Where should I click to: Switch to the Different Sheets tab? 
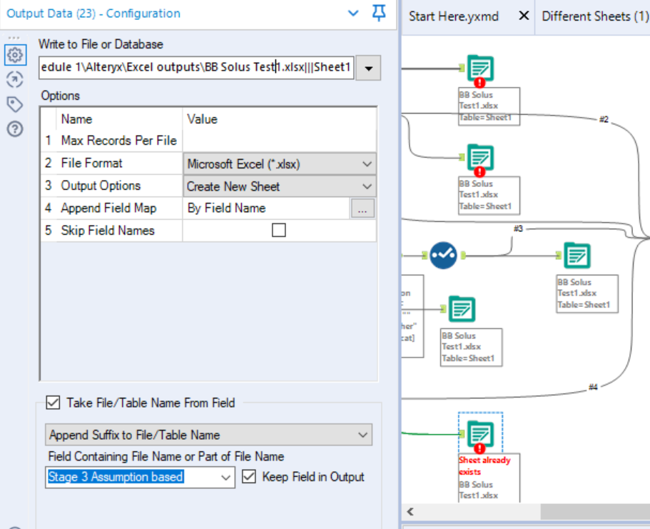point(594,16)
